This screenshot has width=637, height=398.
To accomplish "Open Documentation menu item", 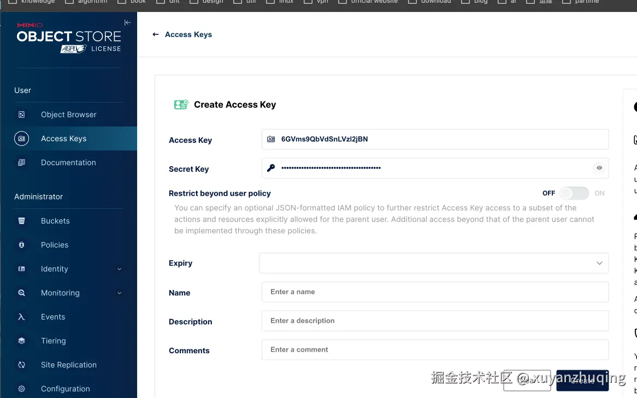I will point(69,162).
